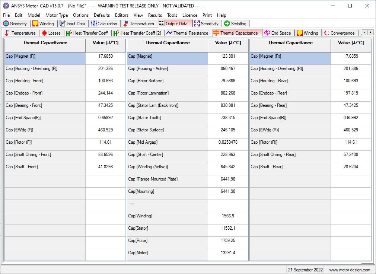Open the Geometry tab
Viewport: 376px width, 274px height.
pos(15,23)
